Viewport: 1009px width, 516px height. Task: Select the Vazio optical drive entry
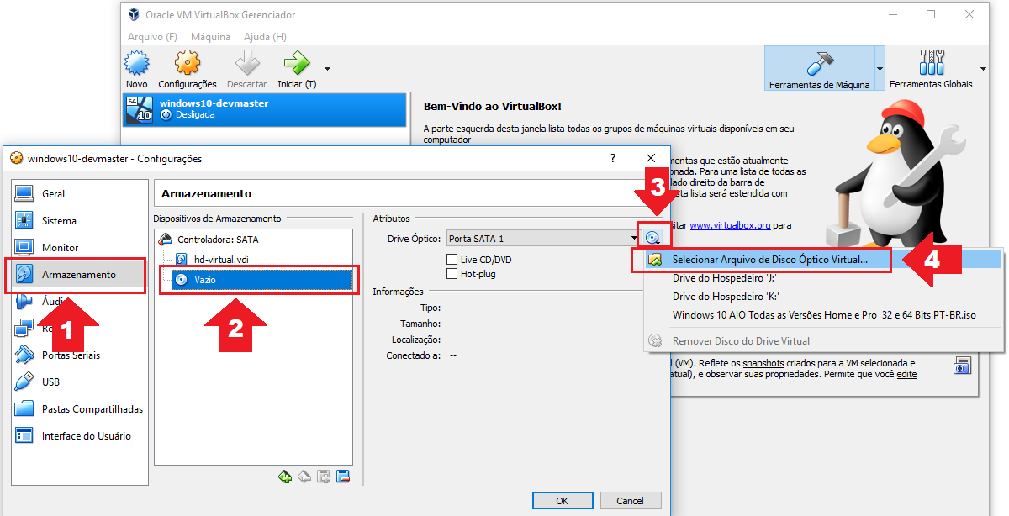261,280
